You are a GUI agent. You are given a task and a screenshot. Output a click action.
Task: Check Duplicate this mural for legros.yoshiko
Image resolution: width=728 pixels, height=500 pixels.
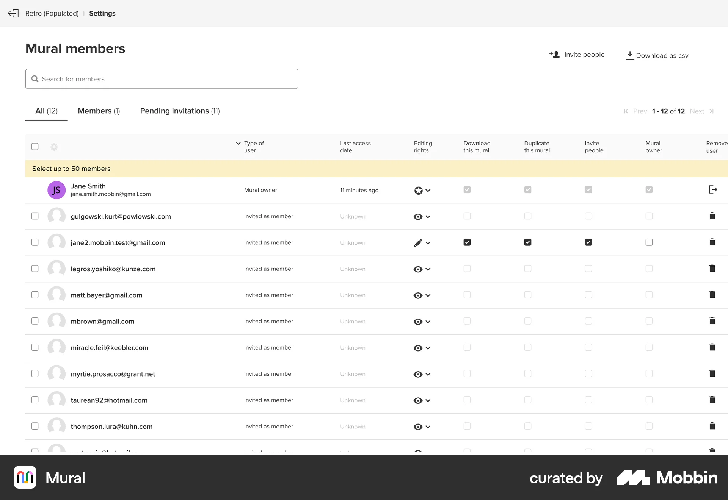coord(527,269)
